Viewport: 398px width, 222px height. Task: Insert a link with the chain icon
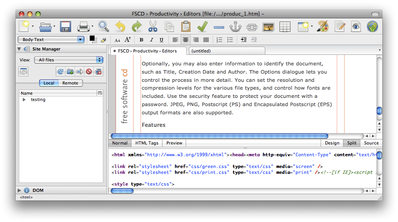point(252,27)
